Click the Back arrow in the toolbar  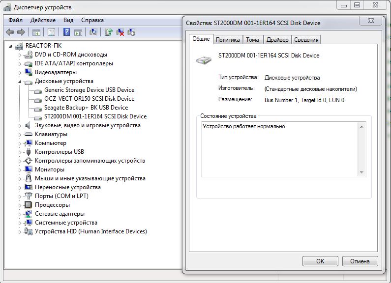[x=10, y=32]
